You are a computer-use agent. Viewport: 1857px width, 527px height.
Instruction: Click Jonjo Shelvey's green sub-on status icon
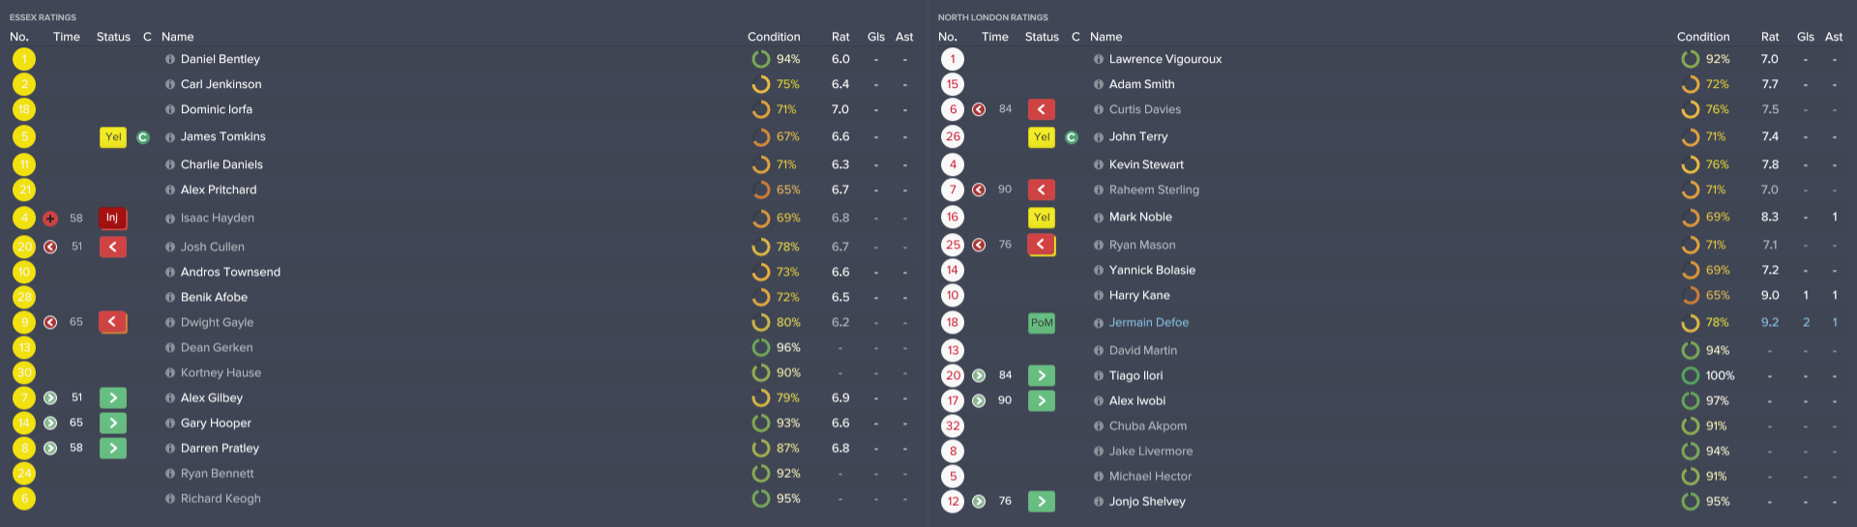click(1042, 501)
